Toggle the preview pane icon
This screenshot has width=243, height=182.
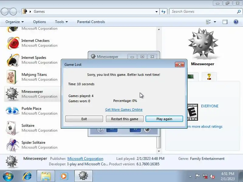tap(225, 22)
